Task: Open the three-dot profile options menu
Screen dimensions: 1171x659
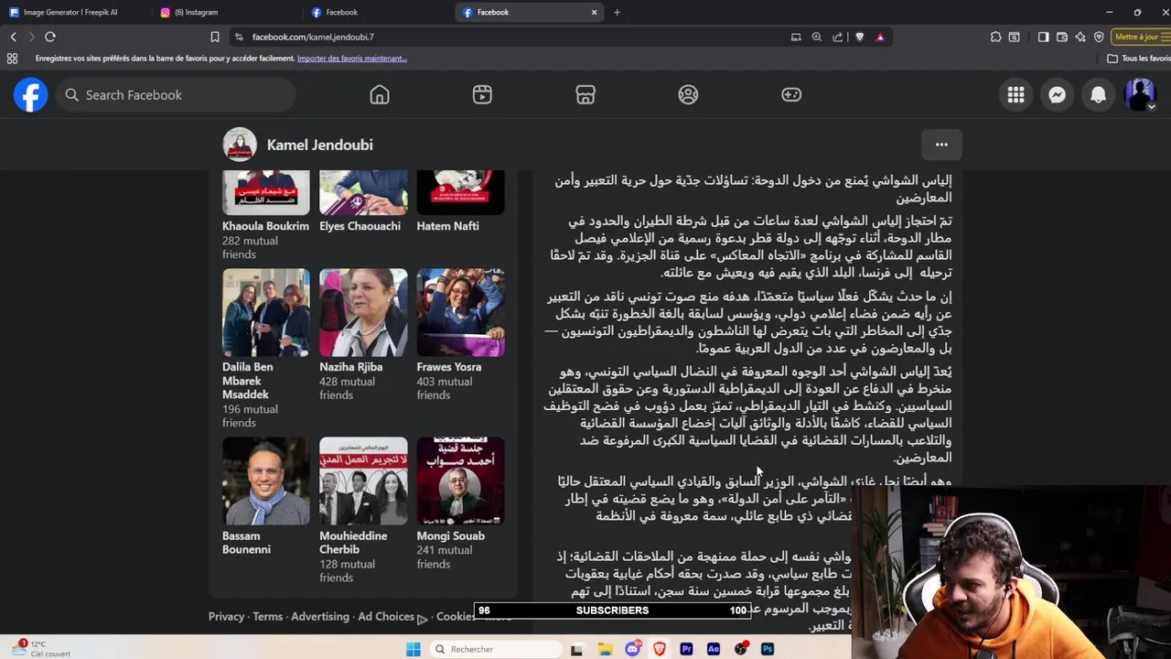Action: click(x=941, y=145)
